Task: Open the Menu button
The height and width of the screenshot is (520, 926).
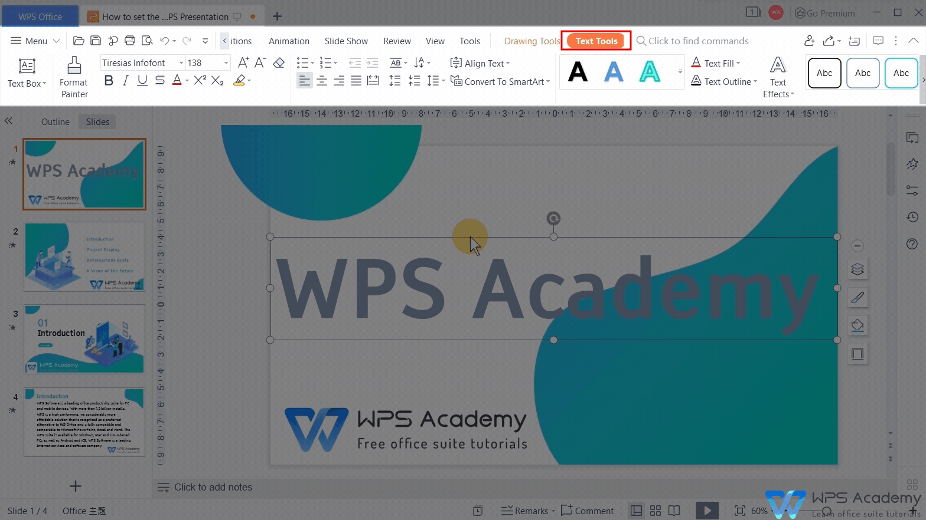Action: pyautogui.click(x=35, y=41)
